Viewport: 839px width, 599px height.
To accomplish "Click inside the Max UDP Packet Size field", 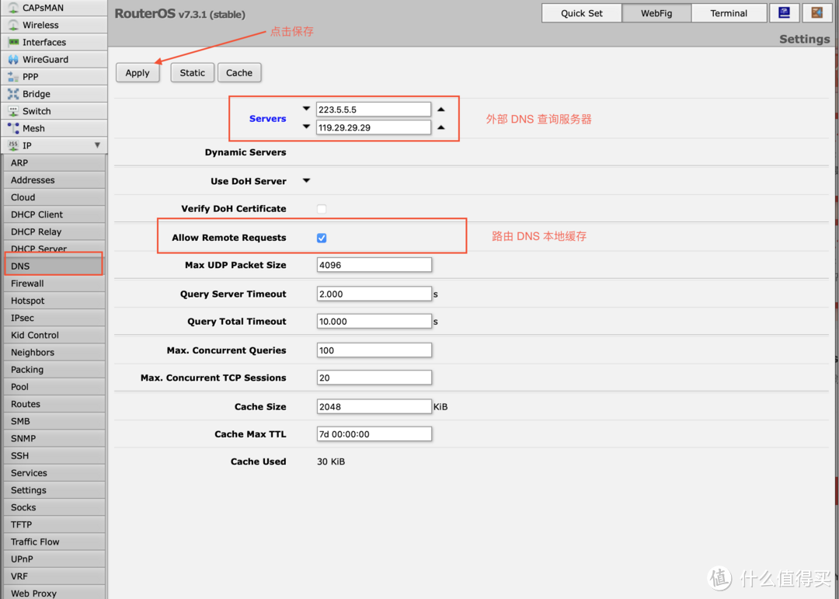I will click(x=374, y=265).
